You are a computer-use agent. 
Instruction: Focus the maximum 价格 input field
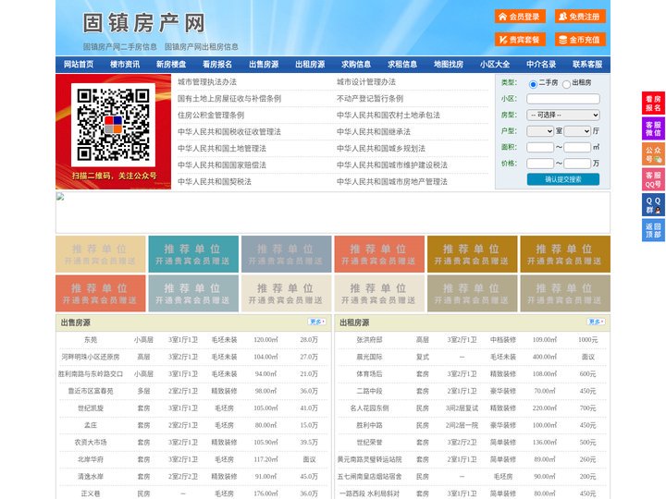pos(577,164)
